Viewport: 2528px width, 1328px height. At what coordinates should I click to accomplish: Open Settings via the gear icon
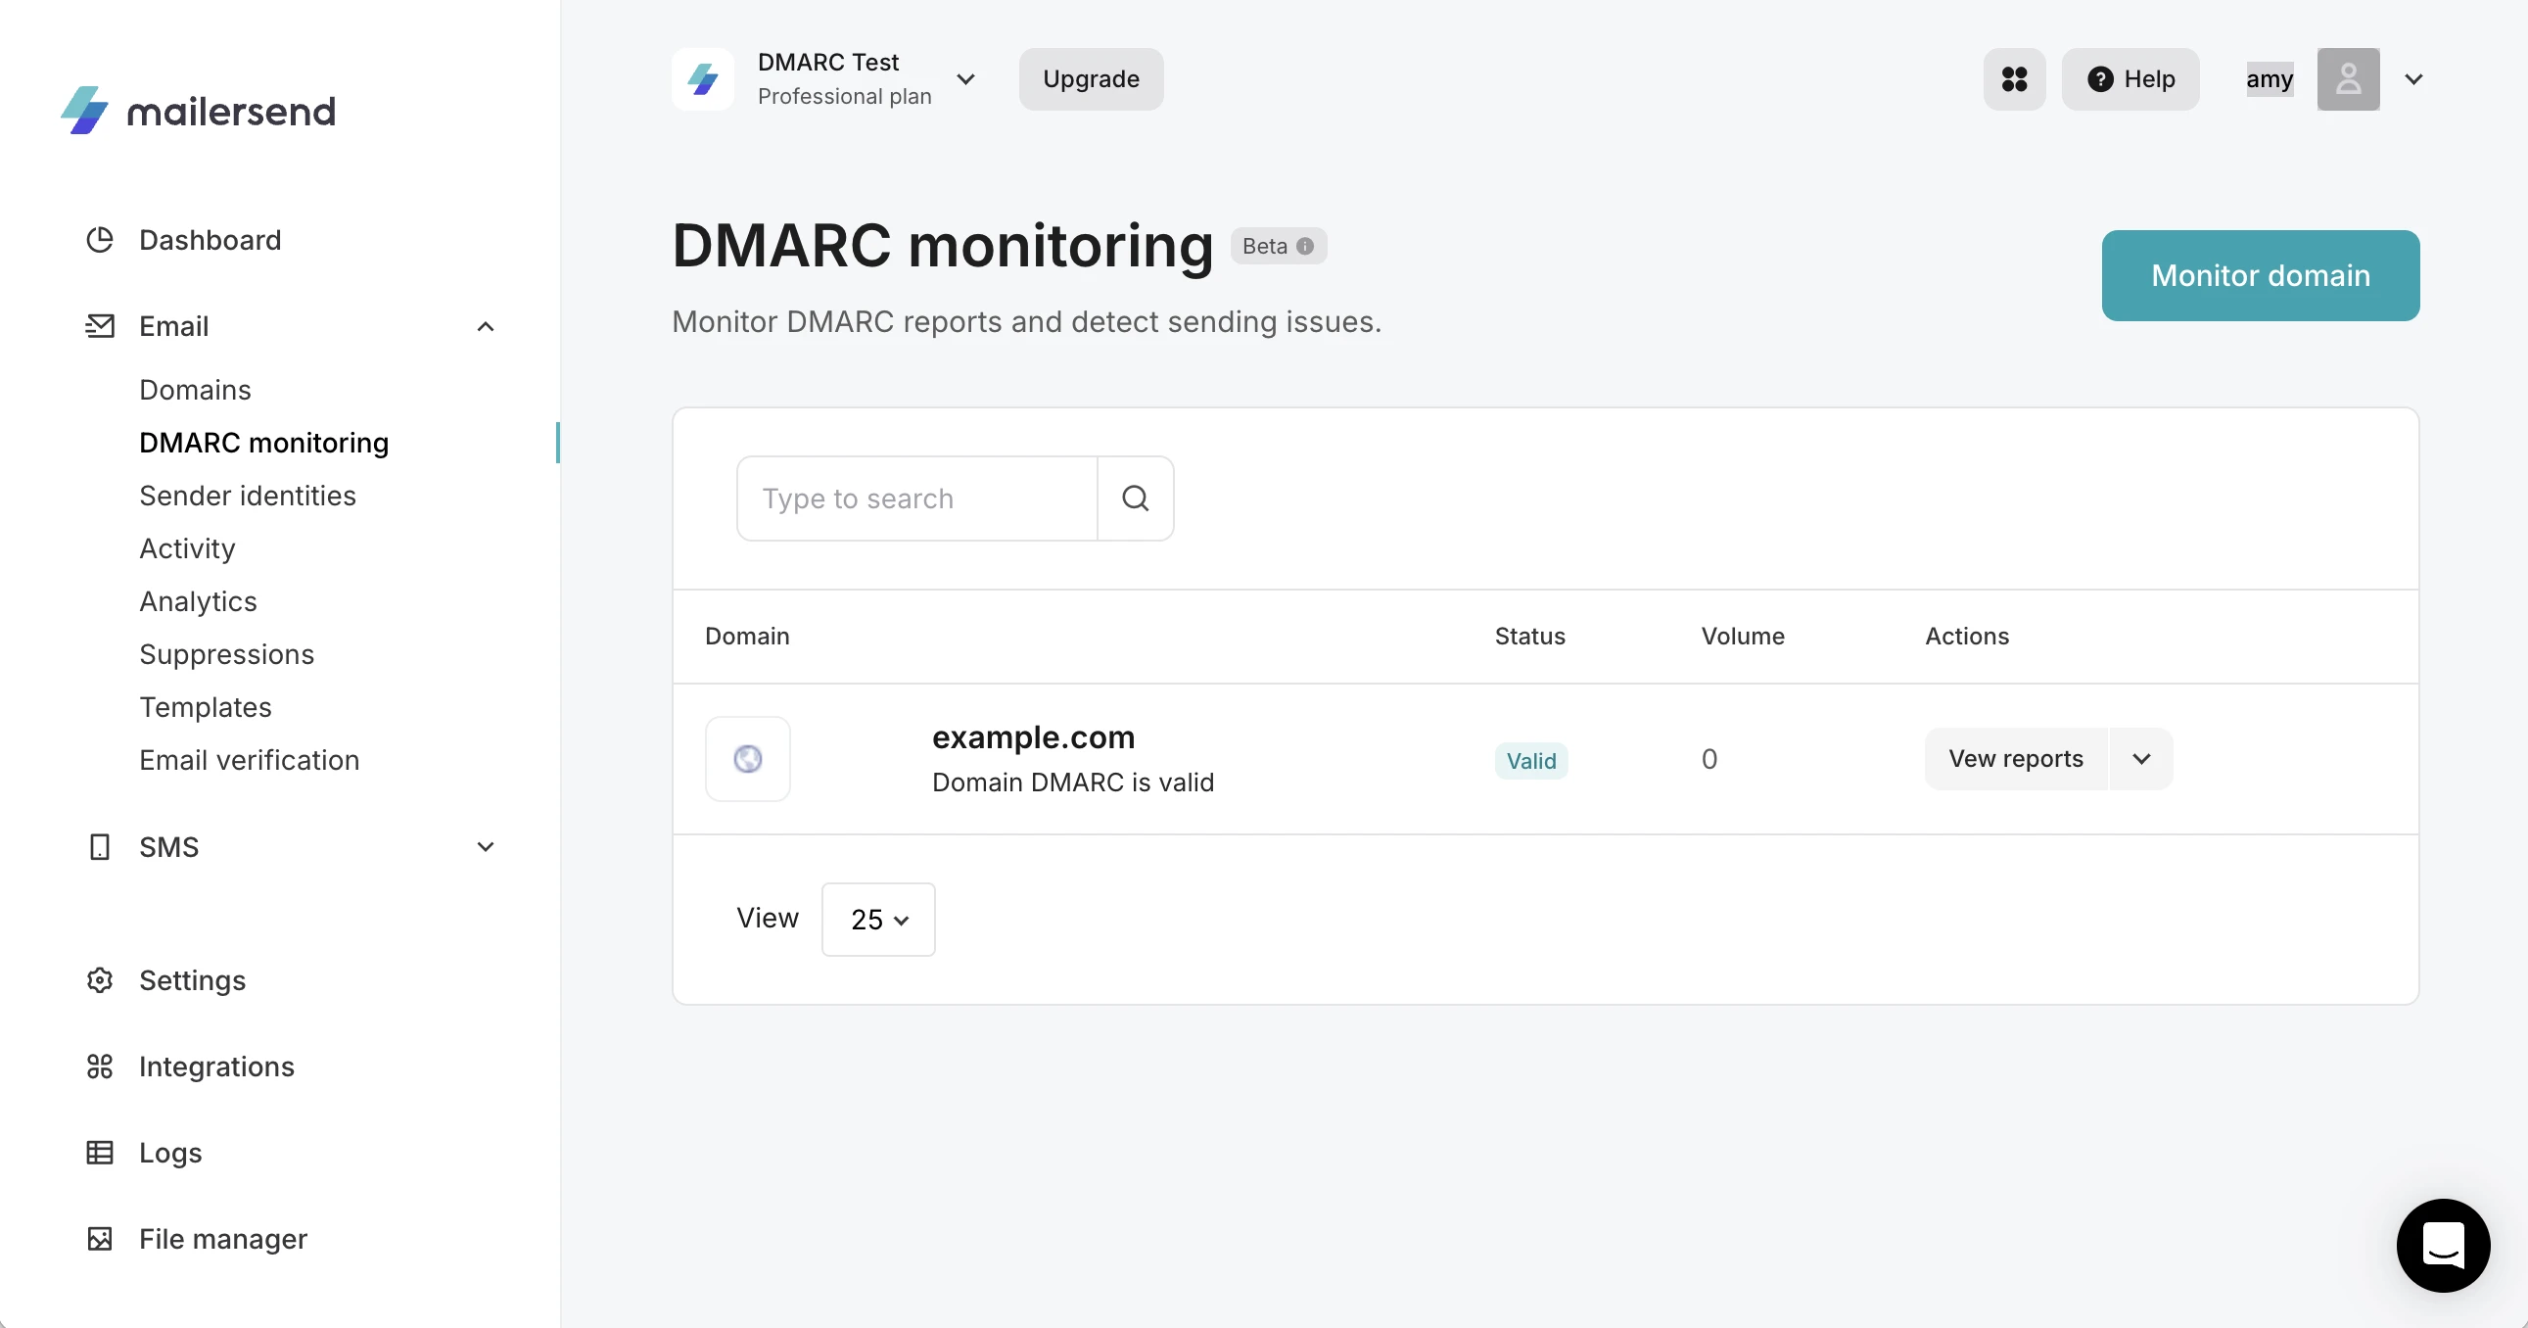click(99, 979)
